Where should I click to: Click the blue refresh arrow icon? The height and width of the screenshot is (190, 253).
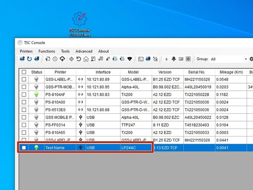pyautogui.click(x=29, y=59)
